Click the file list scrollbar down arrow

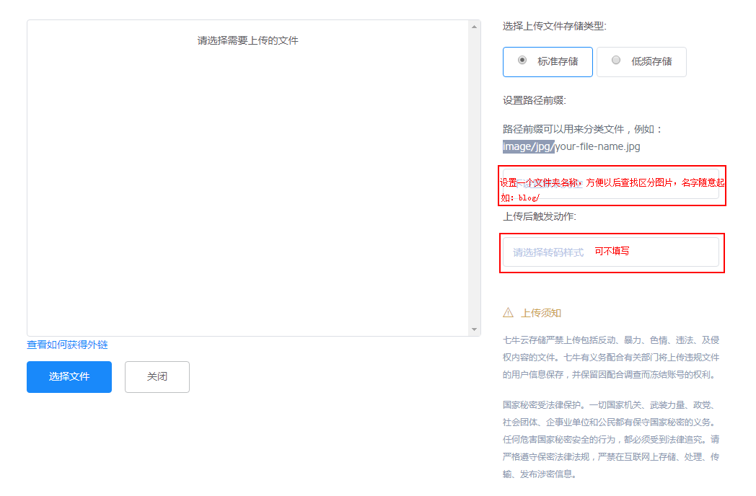(x=475, y=329)
